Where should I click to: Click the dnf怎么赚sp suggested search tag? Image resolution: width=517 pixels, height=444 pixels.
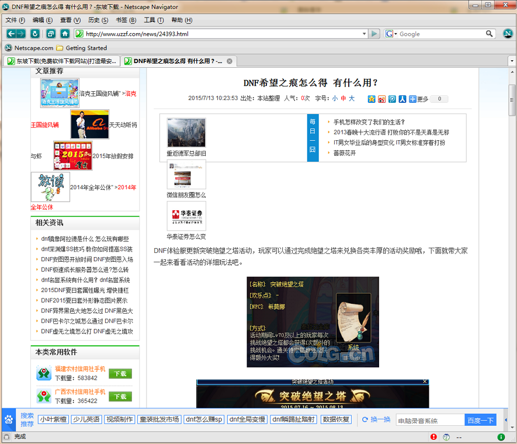pos(204,419)
